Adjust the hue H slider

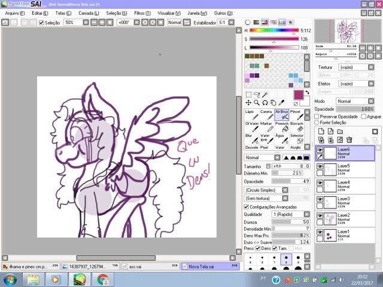(x=274, y=30)
